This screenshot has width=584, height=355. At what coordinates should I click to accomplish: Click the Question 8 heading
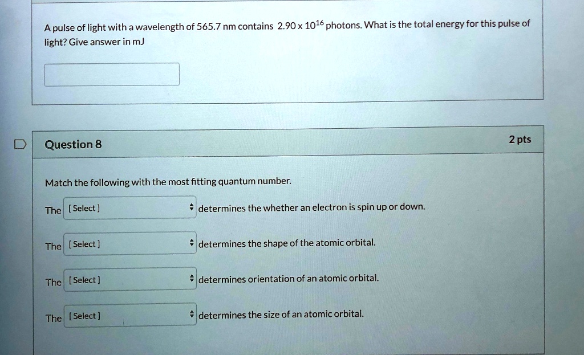tap(73, 145)
